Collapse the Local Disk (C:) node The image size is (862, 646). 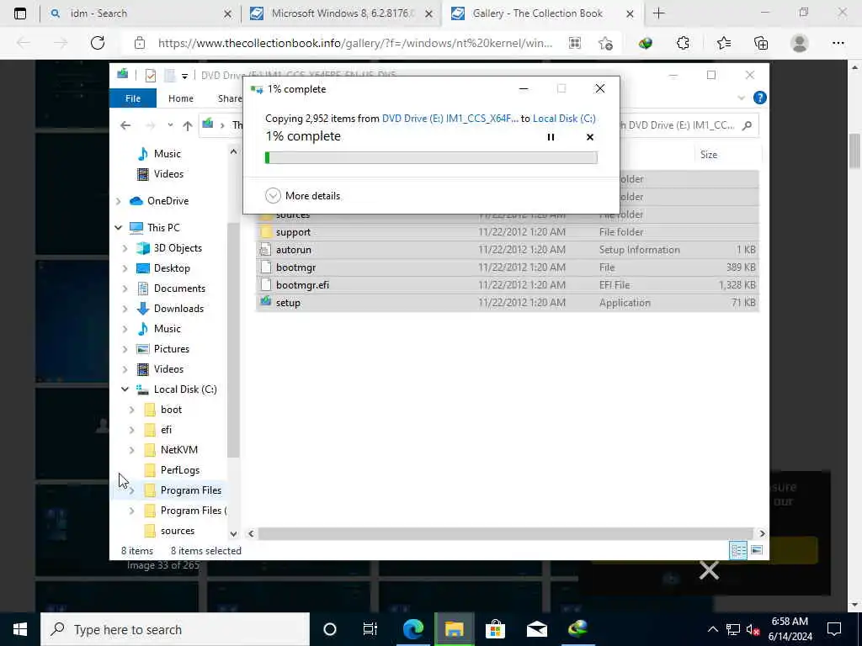point(125,389)
